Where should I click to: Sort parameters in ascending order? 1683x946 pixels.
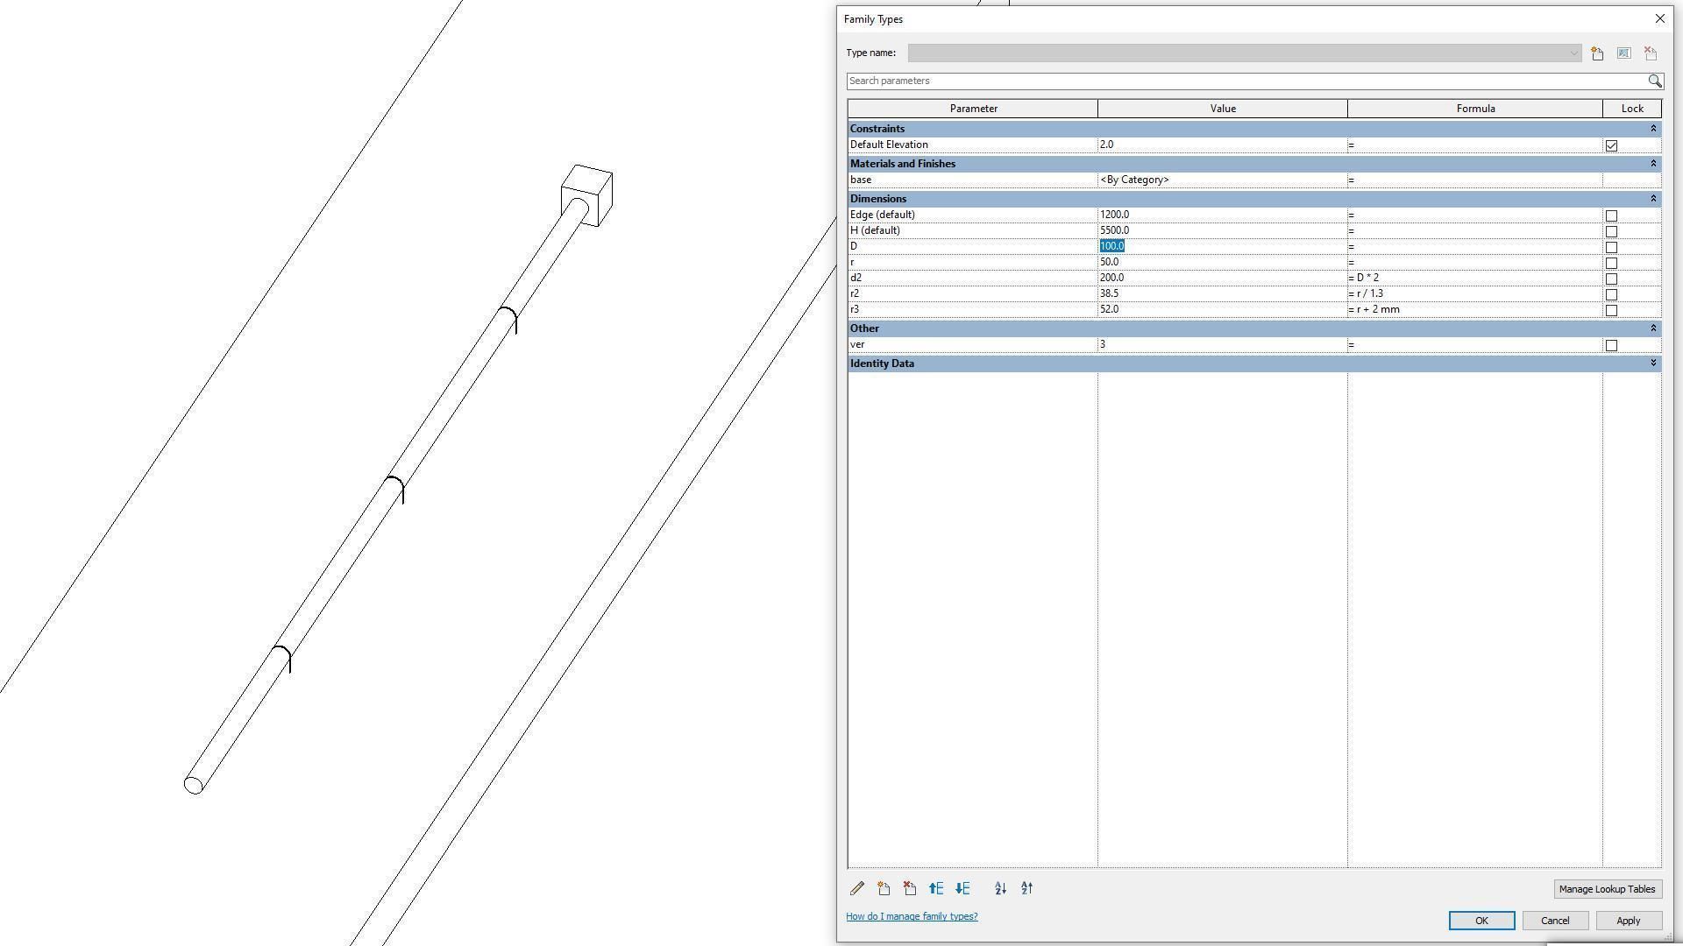pos(1000,888)
